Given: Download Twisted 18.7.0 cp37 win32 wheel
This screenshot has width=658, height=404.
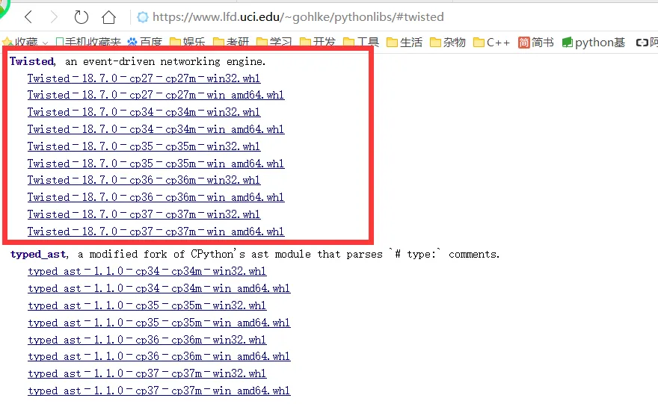Looking at the screenshot, I should 144,214.
